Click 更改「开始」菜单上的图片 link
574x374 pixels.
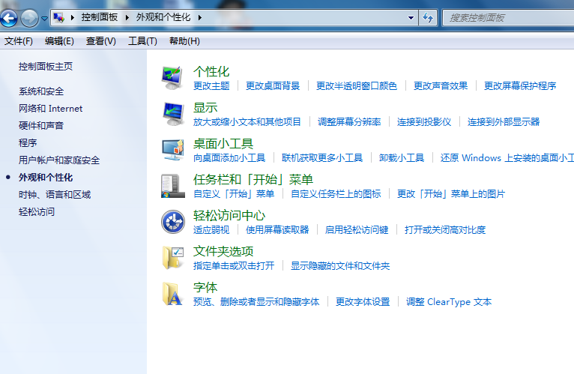tap(451, 193)
